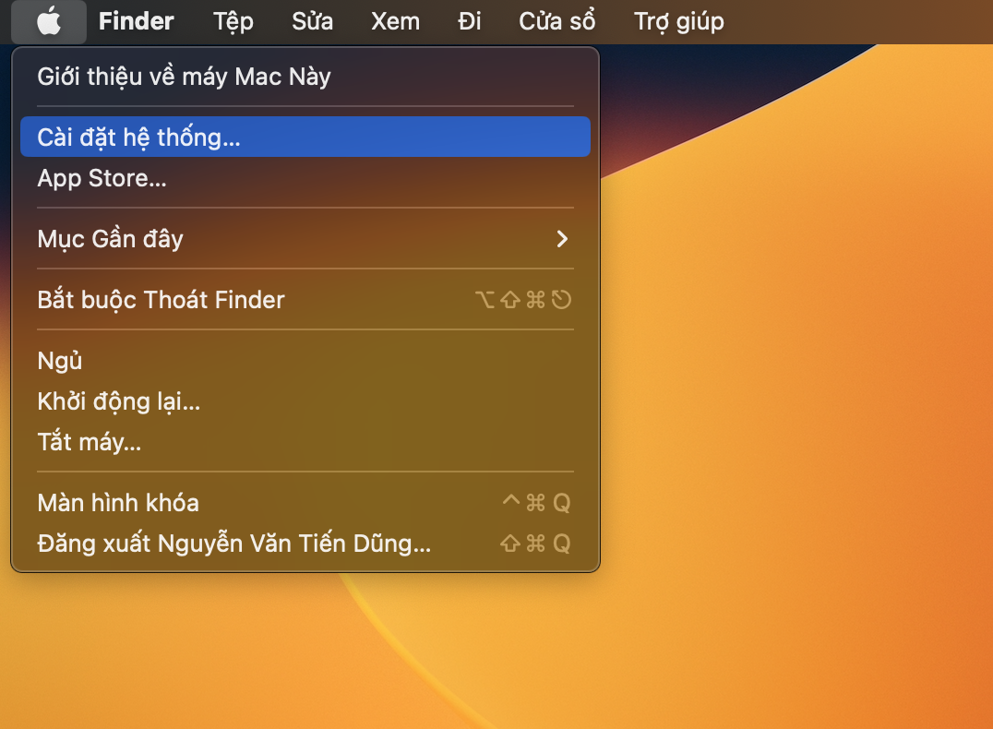Screen dimensions: 993x729
Task: Shut down with Tắt máy
Action: pos(89,442)
